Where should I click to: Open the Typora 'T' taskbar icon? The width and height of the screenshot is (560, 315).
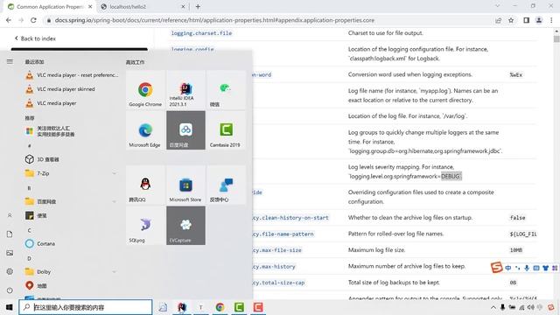pos(200,307)
